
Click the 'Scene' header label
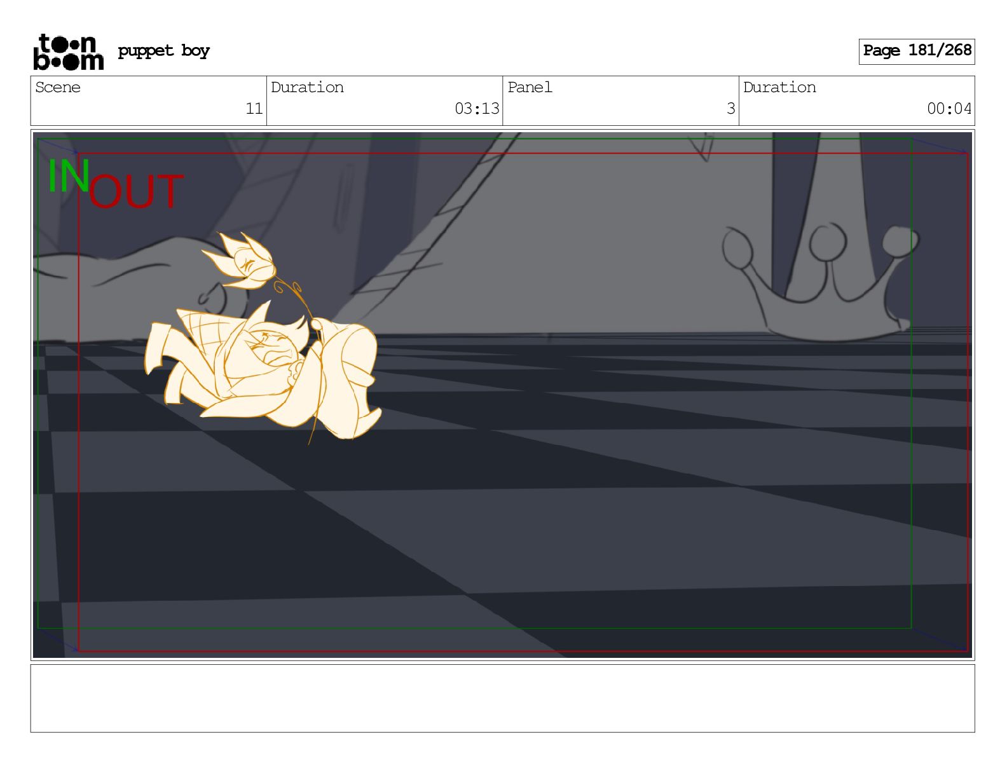(58, 87)
